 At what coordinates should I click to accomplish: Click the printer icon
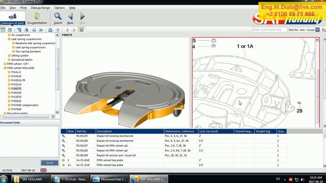(50, 30)
